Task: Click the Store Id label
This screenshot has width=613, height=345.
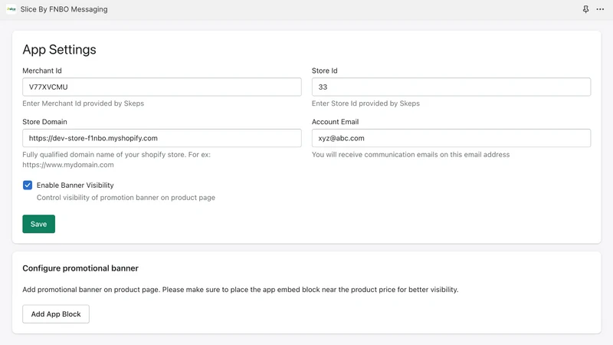Action: [x=324, y=71]
